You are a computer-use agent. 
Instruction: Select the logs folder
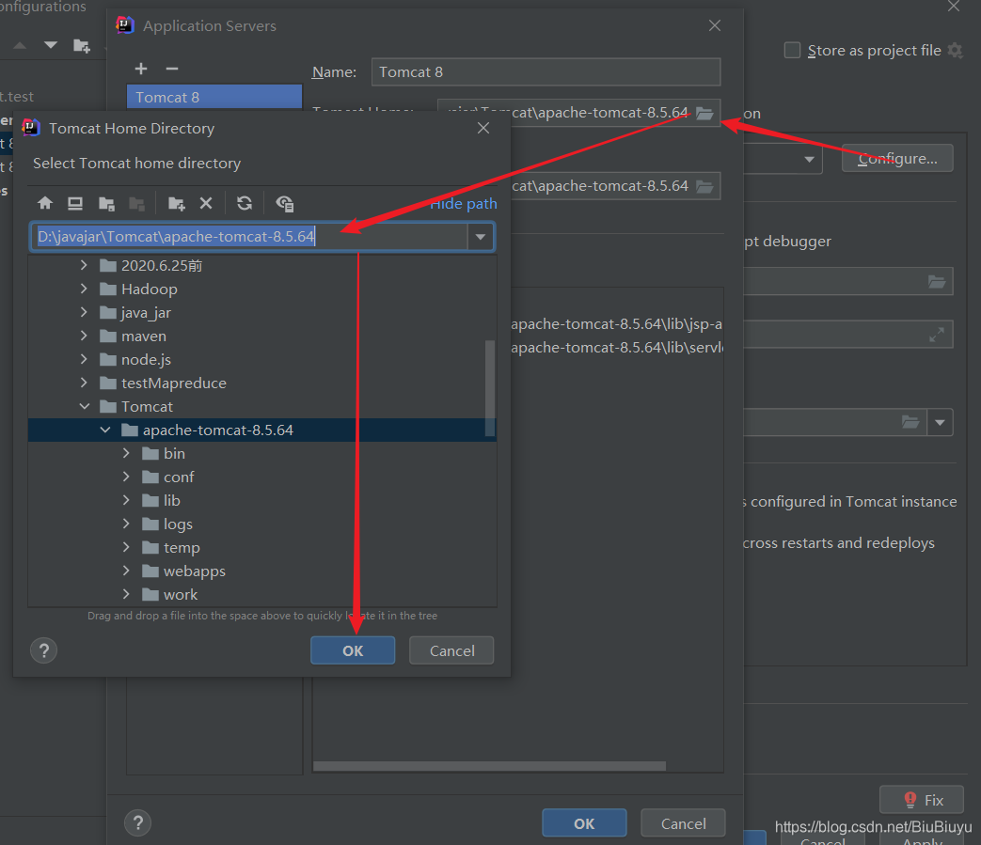coord(178,524)
